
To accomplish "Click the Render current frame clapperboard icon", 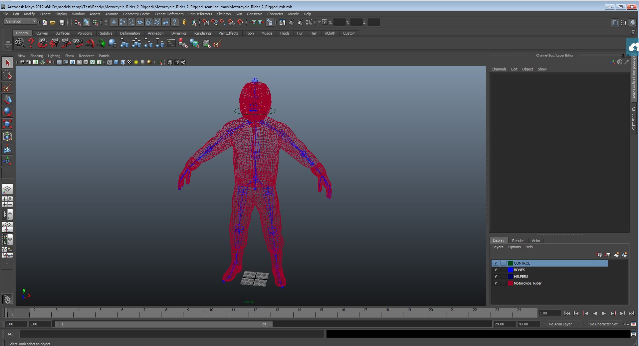I will click(292, 22).
